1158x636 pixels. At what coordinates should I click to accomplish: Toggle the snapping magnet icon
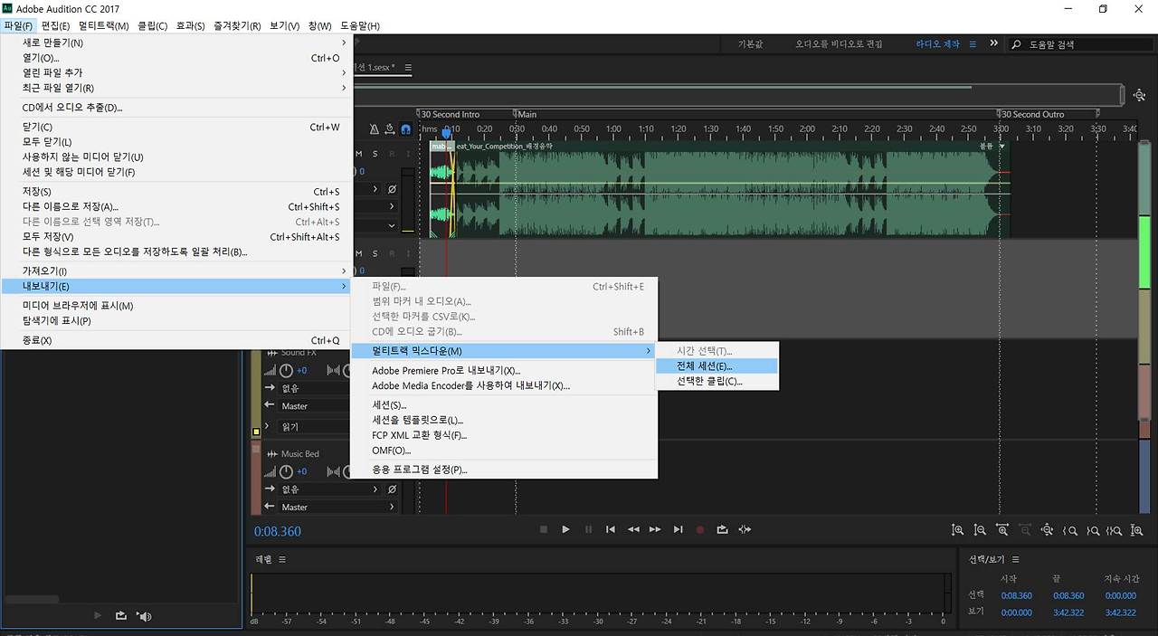pyautogui.click(x=406, y=129)
